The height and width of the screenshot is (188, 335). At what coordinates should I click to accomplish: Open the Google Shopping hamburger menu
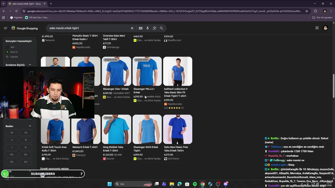point(5,28)
